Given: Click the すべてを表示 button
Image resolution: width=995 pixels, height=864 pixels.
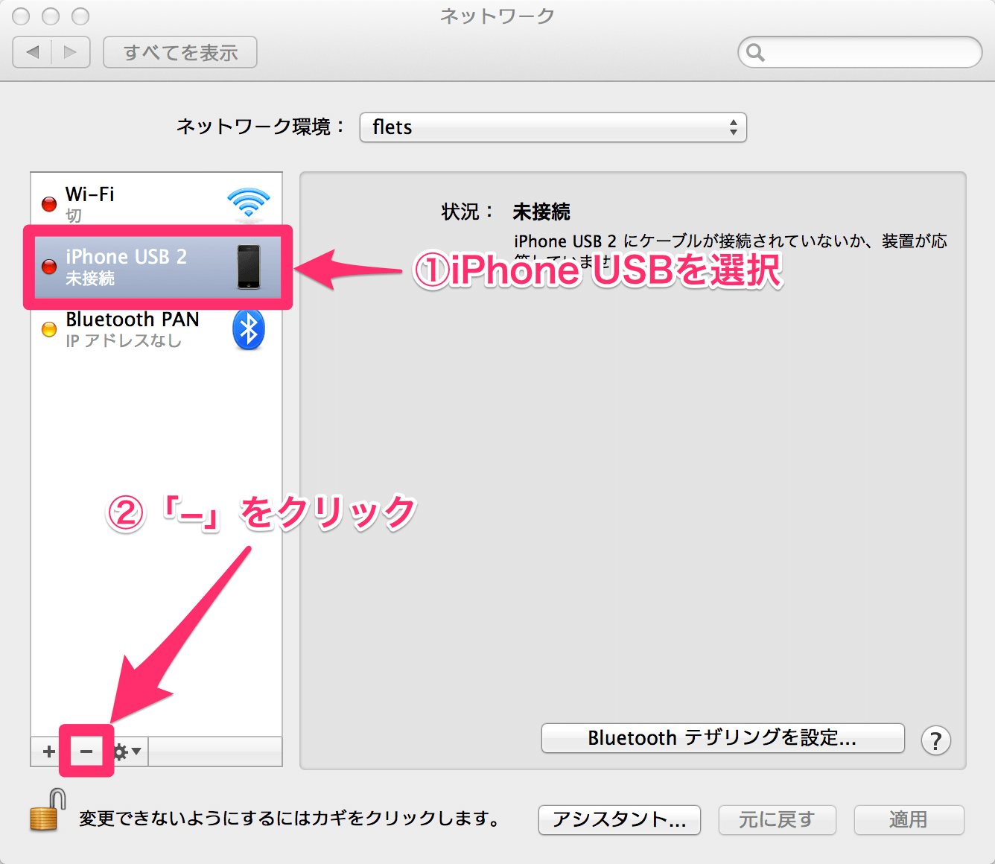Looking at the screenshot, I should coord(180,52).
